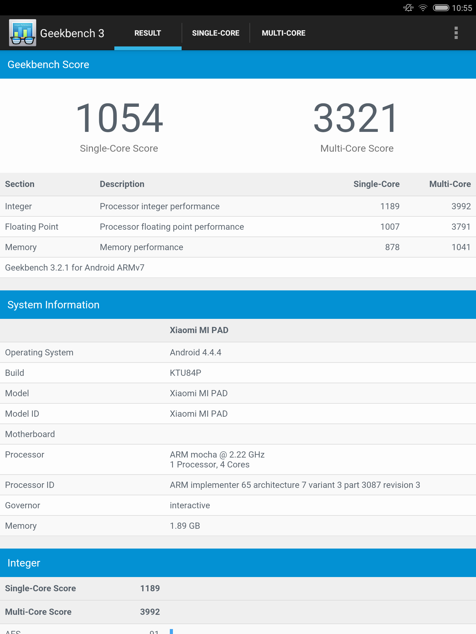This screenshot has height=634, width=476.
Task: Tap the Model ID row label
Action: [22, 414]
